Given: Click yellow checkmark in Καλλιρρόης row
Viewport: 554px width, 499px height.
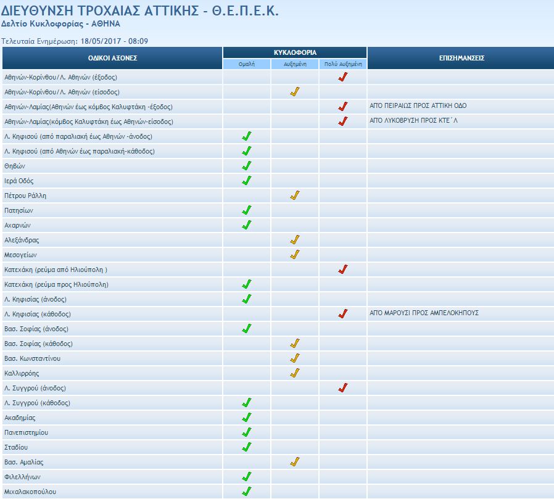Looking at the screenshot, I should coord(295,373).
